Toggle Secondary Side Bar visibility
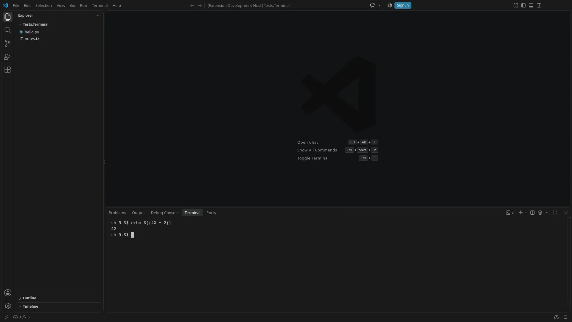 click(x=539, y=5)
